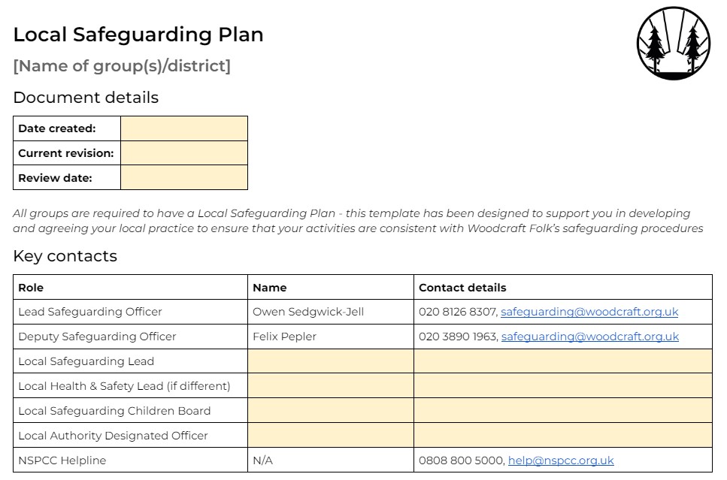Click the Local Safeguarding Lead name cell
Image resolution: width=727 pixels, height=480 pixels.
coord(331,361)
